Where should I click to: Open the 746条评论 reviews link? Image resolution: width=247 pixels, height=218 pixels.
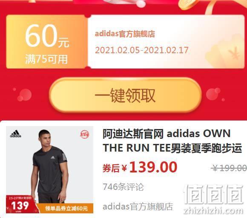123,187
